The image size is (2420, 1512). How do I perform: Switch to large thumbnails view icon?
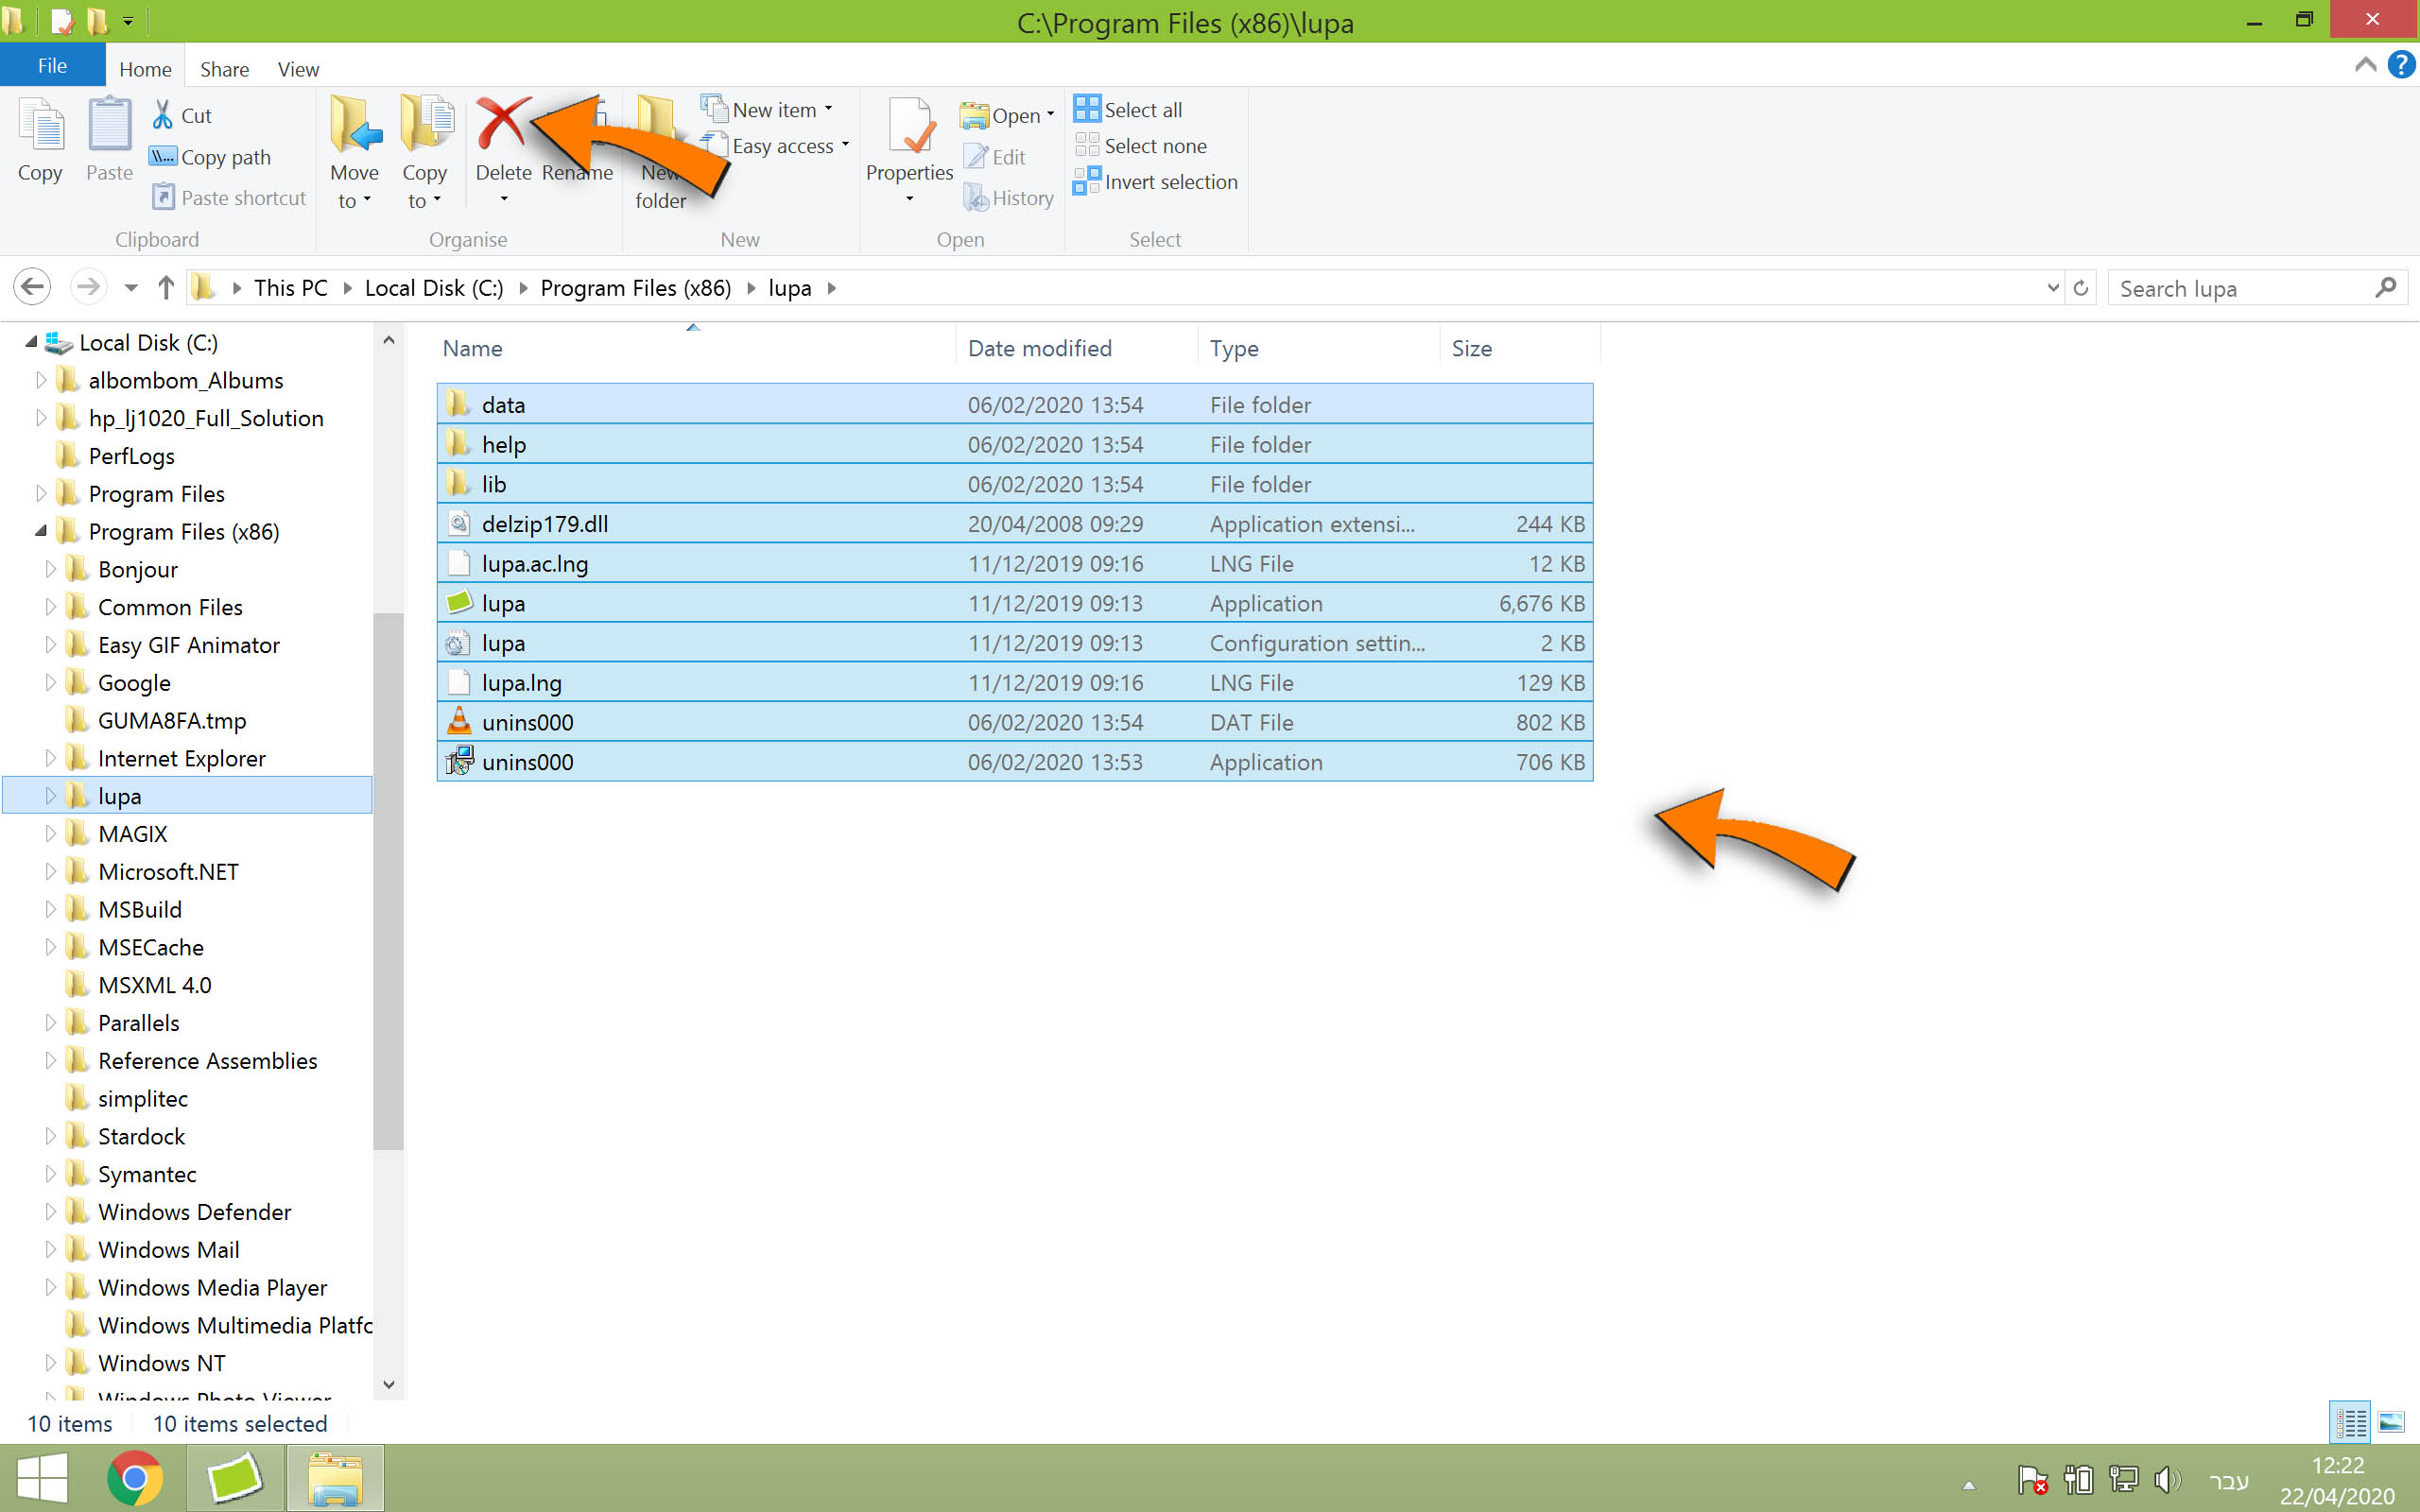(x=2391, y=1422)
